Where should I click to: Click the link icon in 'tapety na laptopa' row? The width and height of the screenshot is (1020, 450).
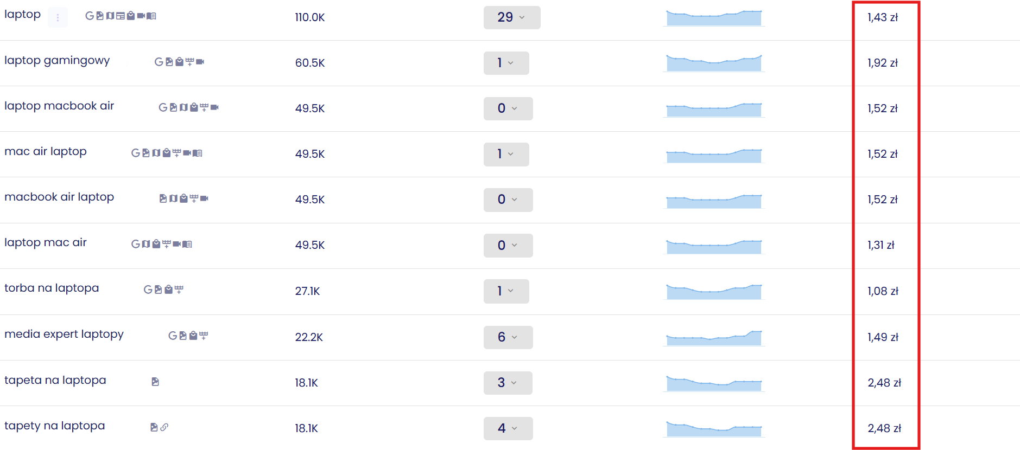coord(164,427)
